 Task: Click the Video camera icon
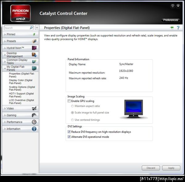click(x=34, y=108)
